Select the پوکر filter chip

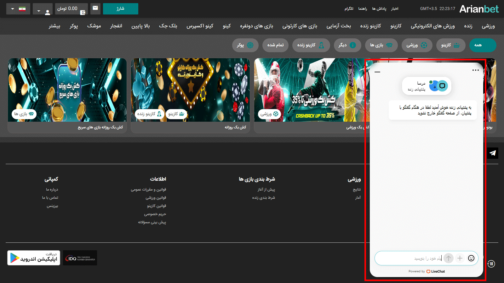point(245,45)
